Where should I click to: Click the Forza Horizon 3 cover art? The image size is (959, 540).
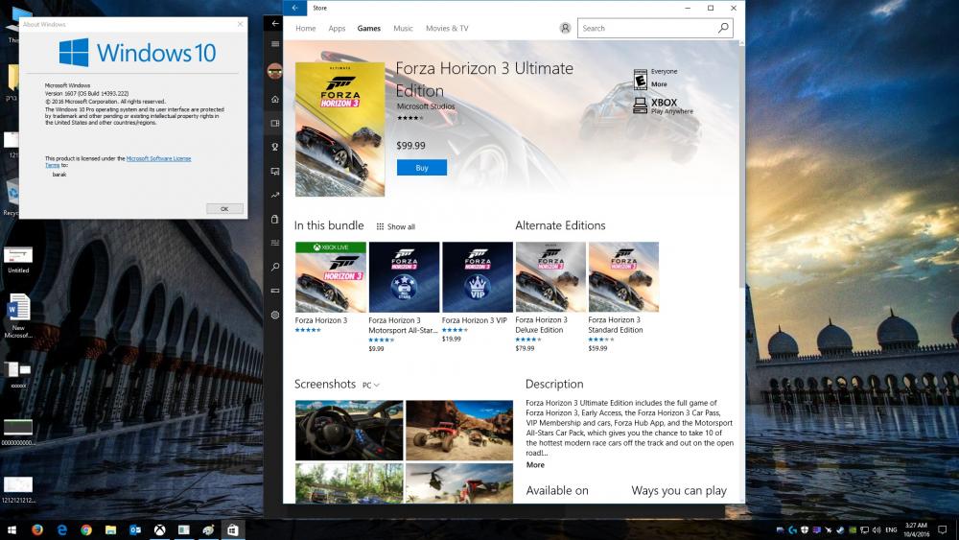[340, 129]
